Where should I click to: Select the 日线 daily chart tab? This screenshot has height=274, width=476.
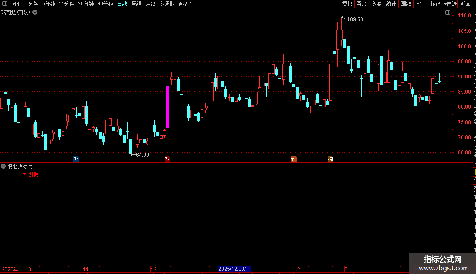click(122, 4)
